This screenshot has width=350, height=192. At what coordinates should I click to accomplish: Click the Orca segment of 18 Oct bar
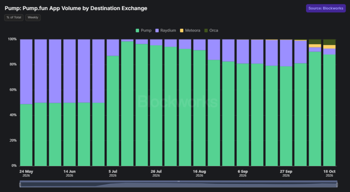click(x=329, y=42)
